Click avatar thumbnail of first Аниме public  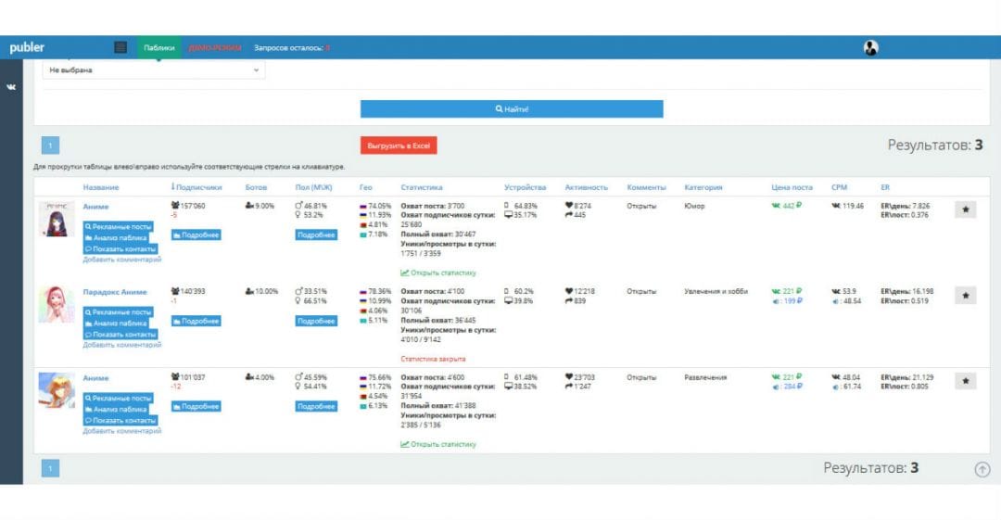[x=57, y=219]
